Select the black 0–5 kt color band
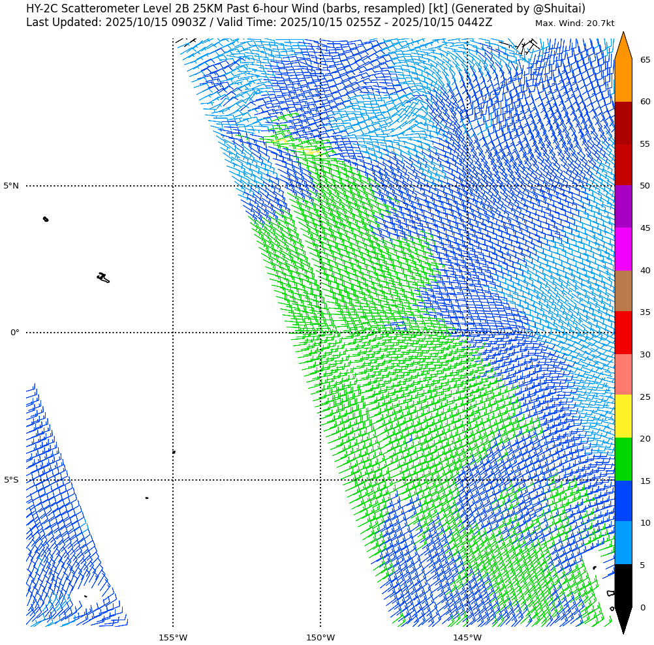This screenshot has width=654, height=645. click(623, 585)
